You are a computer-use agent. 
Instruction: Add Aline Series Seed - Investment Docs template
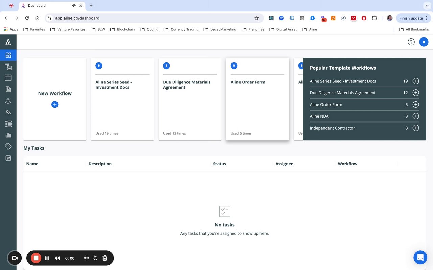(416, 81)
